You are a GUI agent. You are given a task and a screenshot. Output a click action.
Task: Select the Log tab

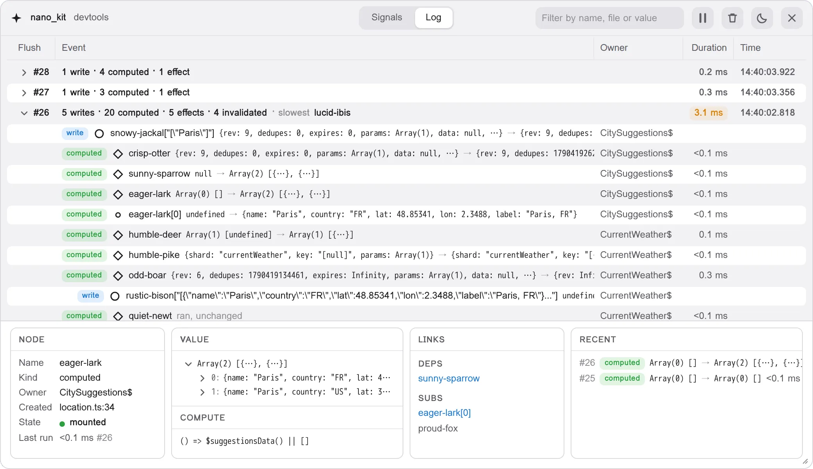click(433, 18)
